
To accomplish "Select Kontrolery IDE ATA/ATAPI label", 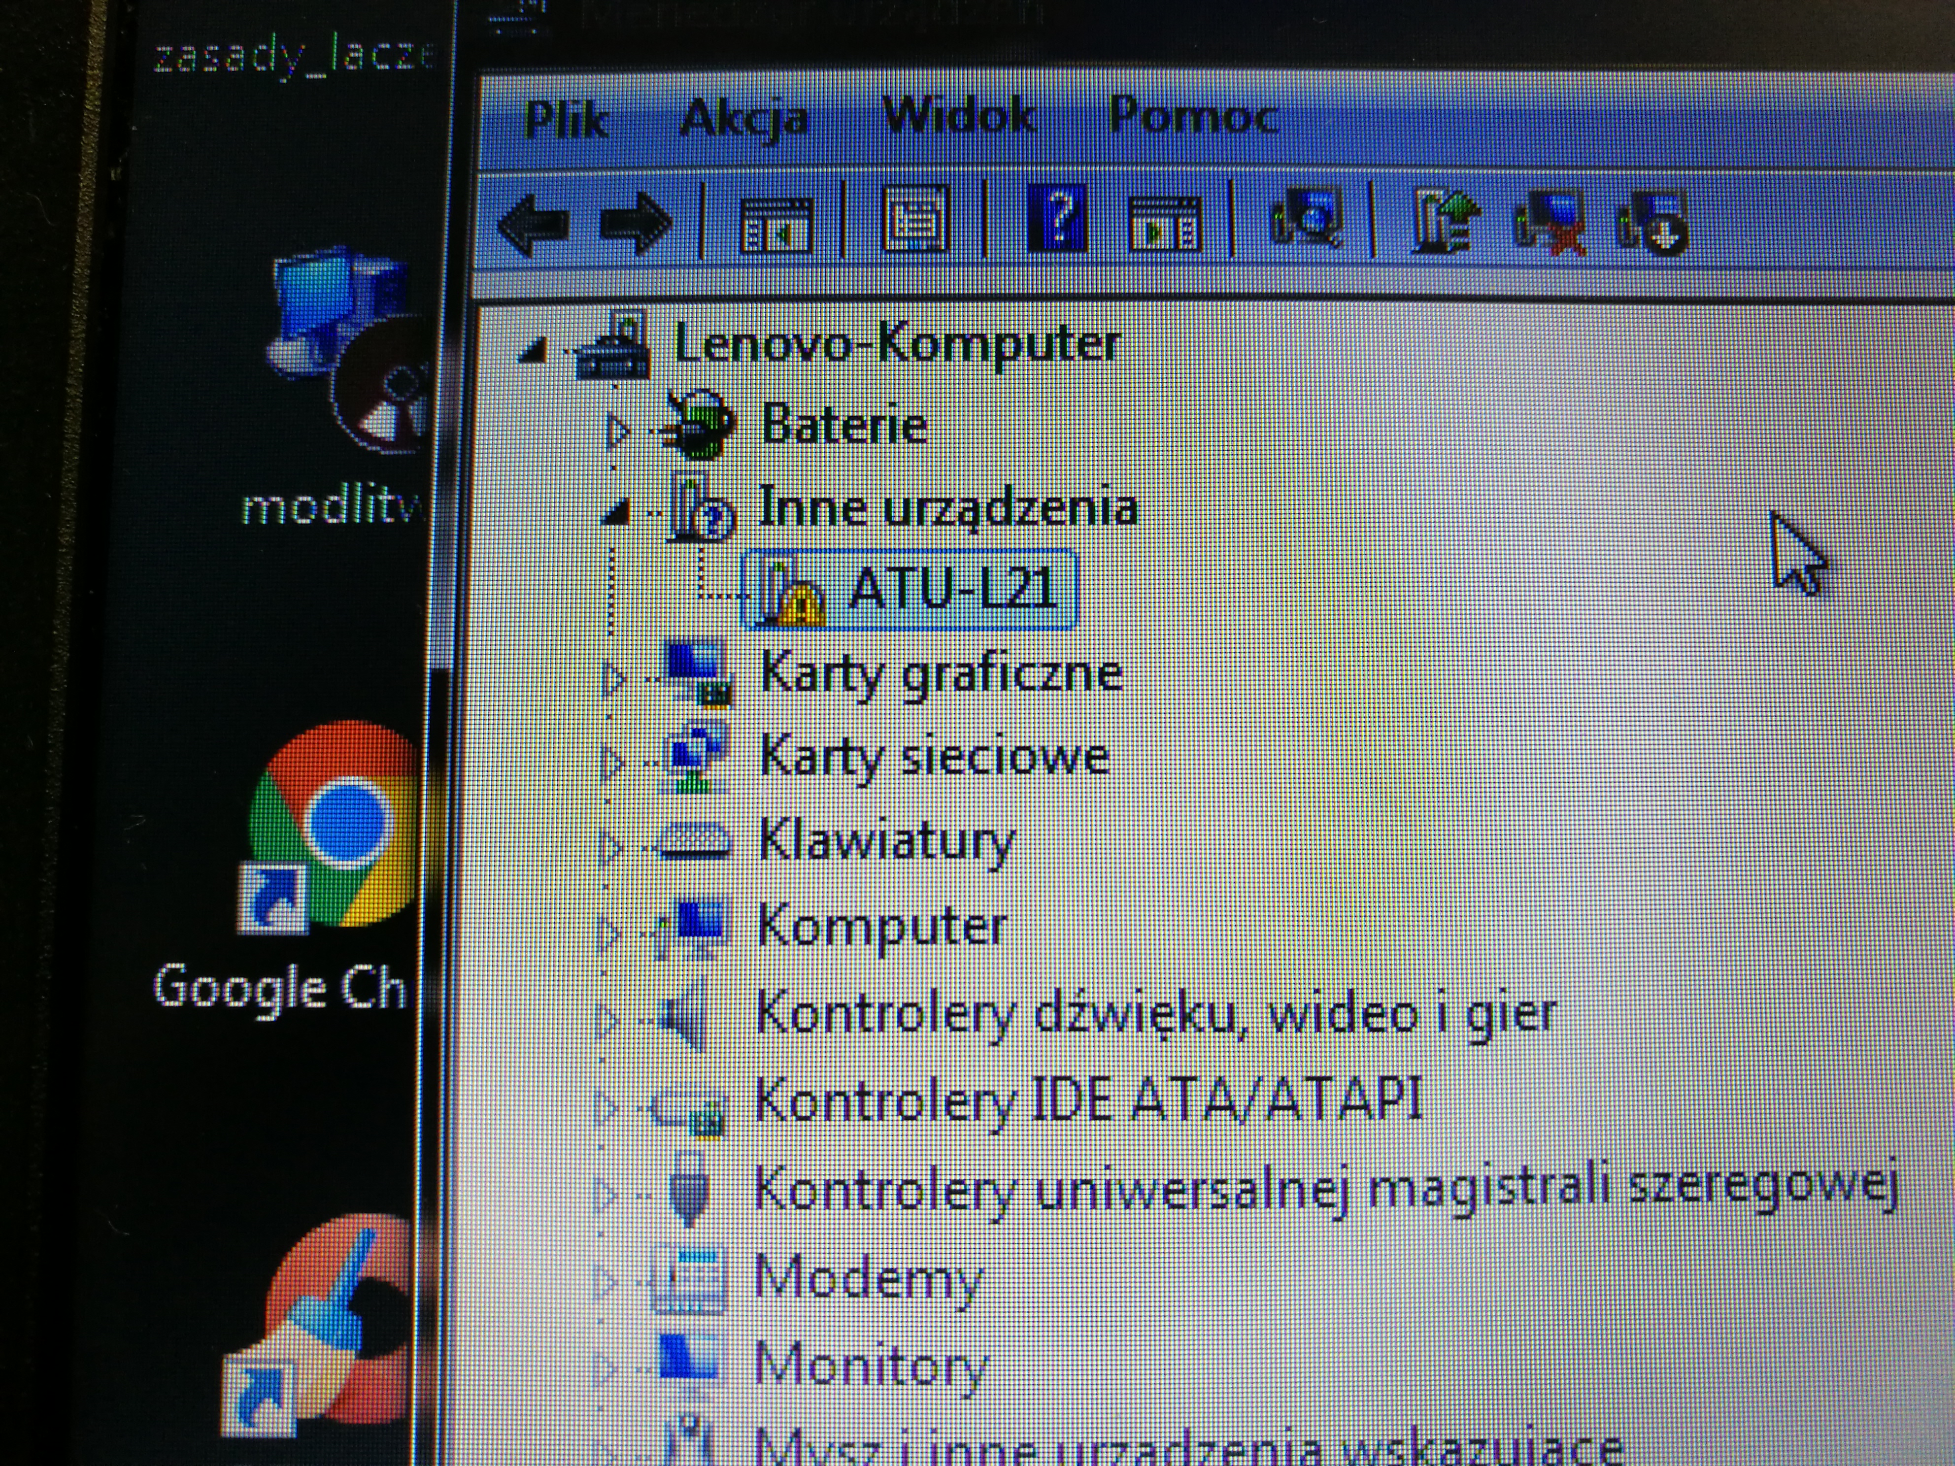I will tap(1089, 1100).
